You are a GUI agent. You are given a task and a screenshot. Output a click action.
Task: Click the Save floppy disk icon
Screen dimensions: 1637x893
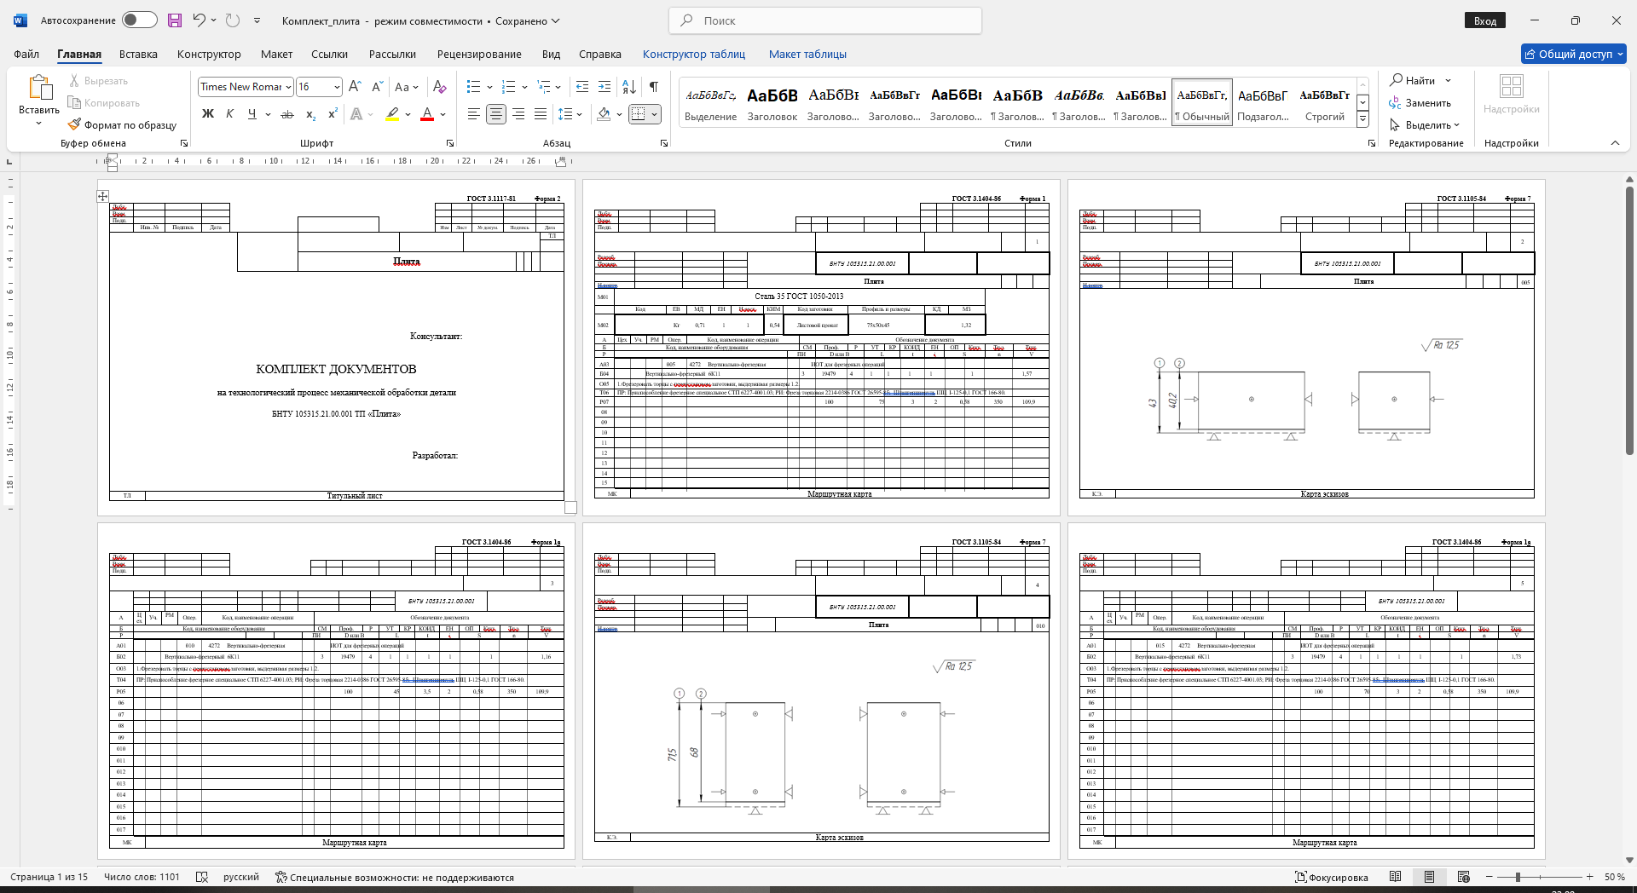click(175, 20)
